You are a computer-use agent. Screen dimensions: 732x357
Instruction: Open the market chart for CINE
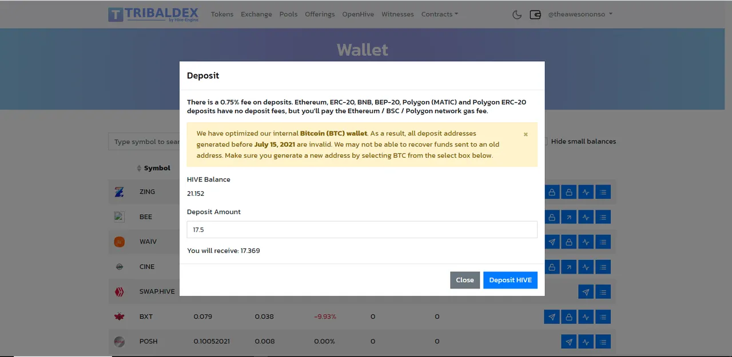click(x=586, y=267)
